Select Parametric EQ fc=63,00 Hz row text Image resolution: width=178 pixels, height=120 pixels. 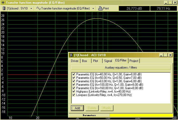point(109,81)
